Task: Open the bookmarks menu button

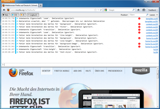Action: point(144,10)
